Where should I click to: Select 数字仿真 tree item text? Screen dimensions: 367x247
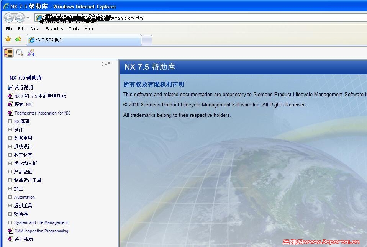click(x=23, y=155)
